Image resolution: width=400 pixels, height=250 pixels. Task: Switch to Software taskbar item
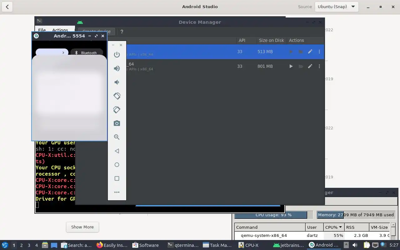click(146, 245)
